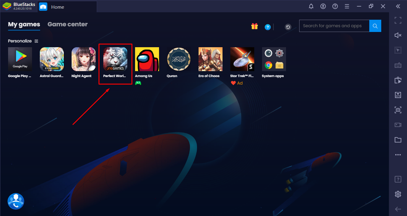Click the back arrow in the sidebar

398,209
